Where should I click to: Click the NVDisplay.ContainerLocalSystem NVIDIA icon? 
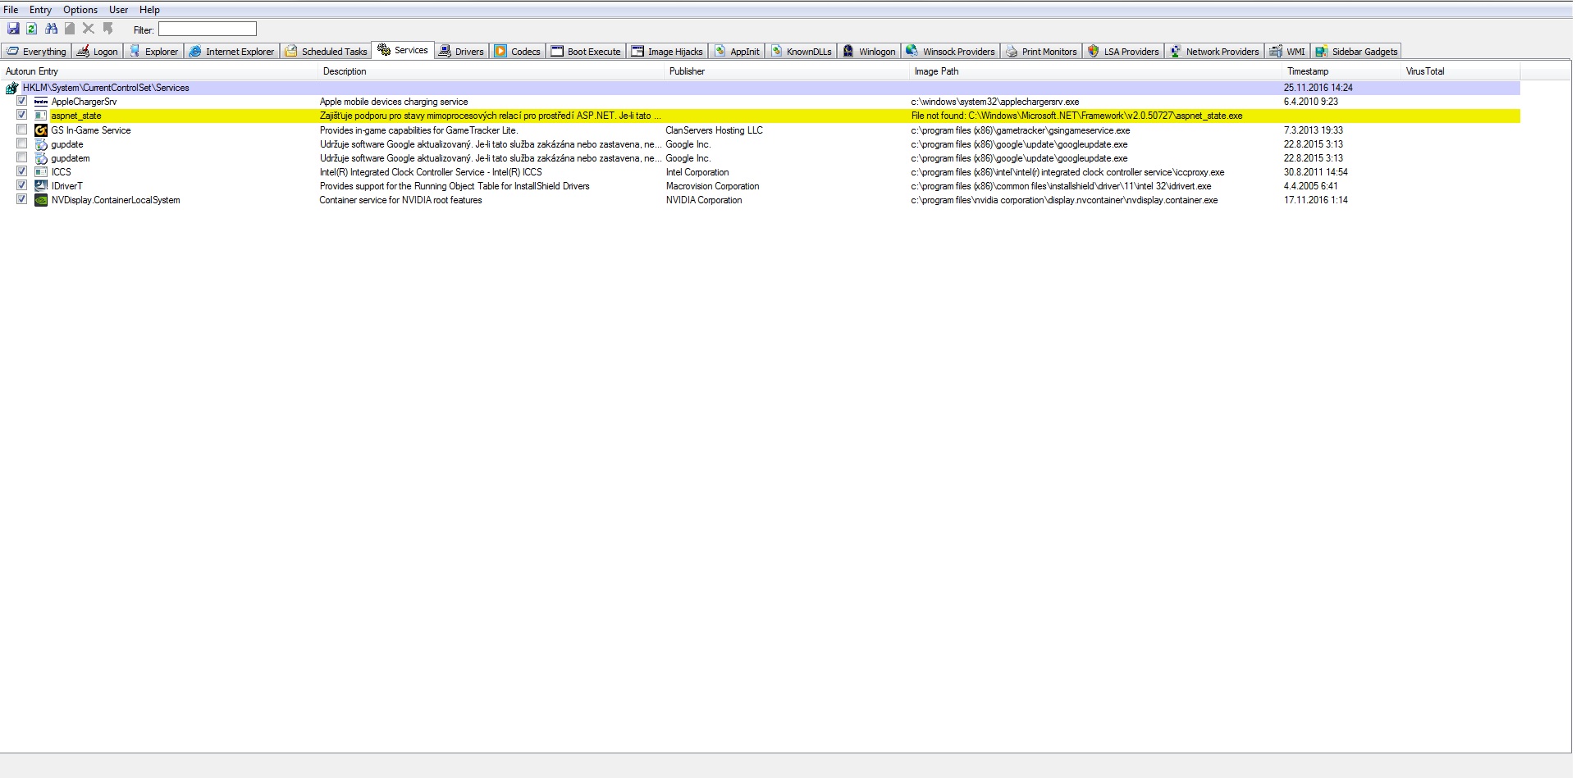(41, 200)
